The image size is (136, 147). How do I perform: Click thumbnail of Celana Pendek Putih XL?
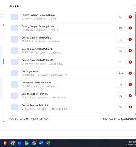[x=14, y=96]
